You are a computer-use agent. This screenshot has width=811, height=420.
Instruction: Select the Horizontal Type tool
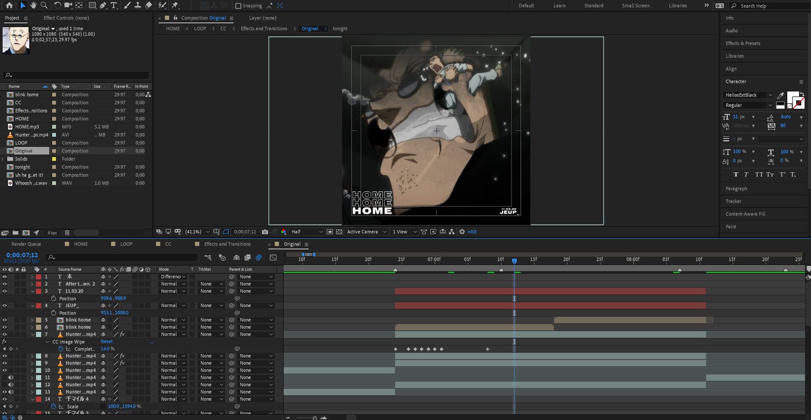point(114,5)
